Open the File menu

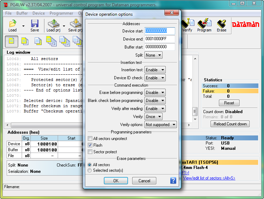[8, 13]
